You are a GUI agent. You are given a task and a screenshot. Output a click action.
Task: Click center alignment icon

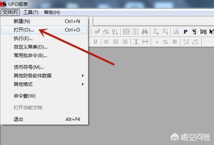[116, 42]
